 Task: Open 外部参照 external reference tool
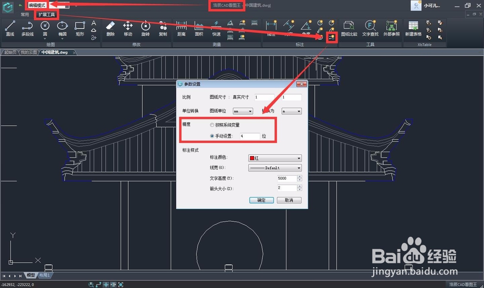click(x=392, y=29)
